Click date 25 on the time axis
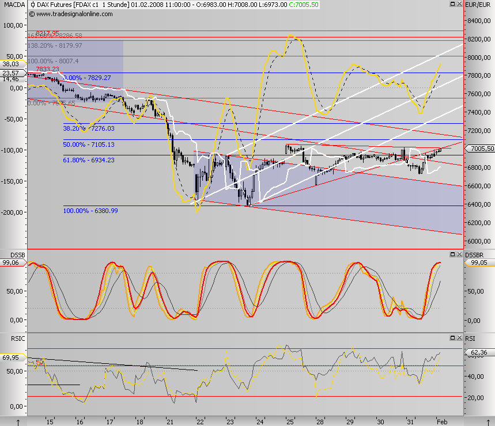 tap(290, 422)
